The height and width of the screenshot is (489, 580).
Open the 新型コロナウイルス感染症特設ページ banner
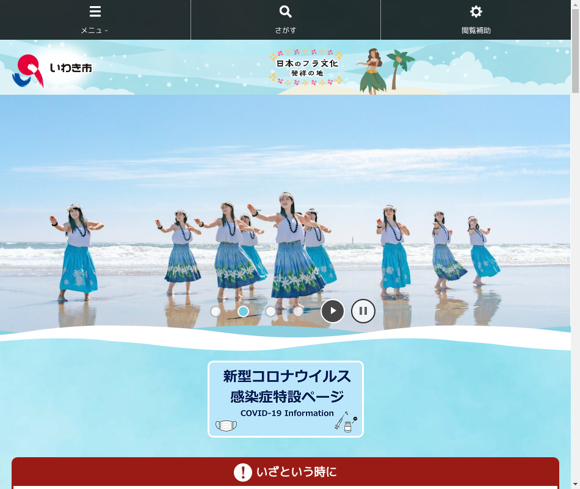pos(286,399)
